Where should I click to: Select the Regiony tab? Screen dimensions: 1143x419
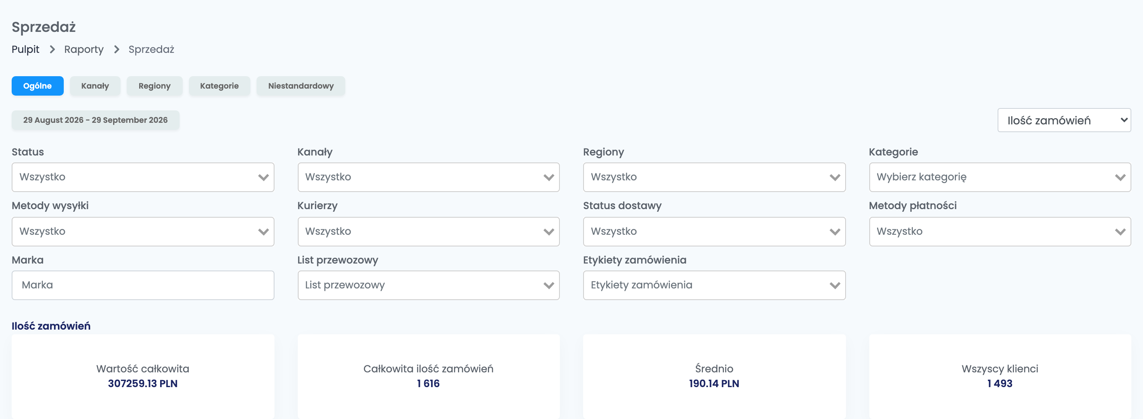point(154,86)
